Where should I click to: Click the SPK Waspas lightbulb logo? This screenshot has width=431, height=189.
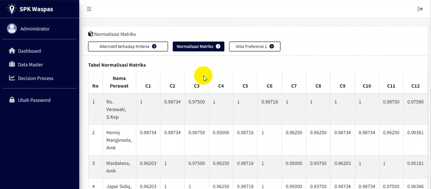(x=12, y=9)
